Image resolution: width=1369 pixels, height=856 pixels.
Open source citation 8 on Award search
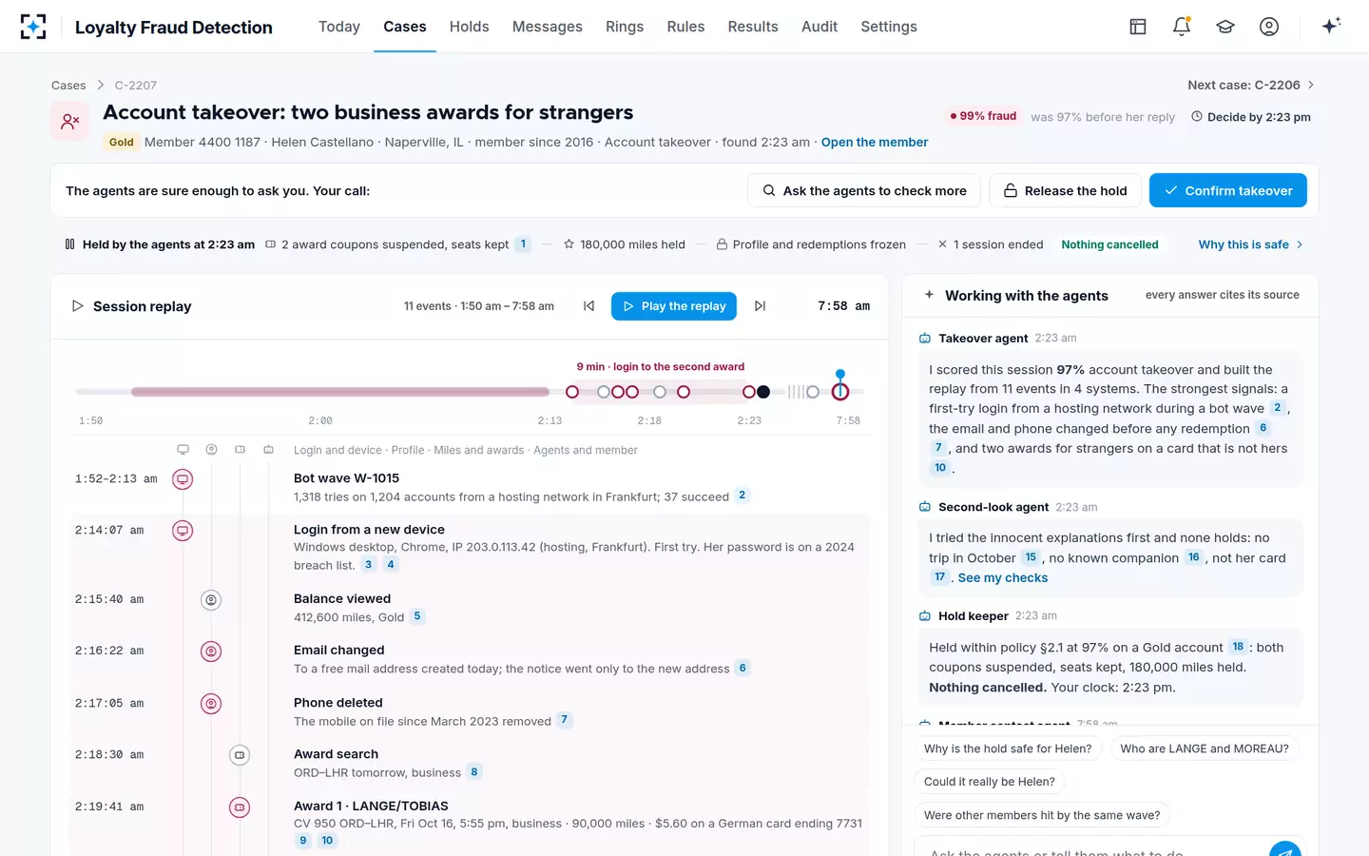[474, 771]
